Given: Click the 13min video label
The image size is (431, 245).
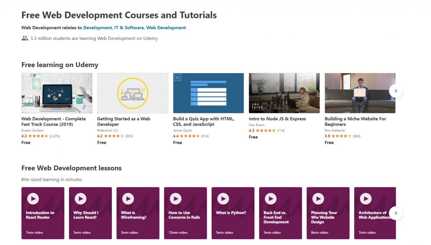Looking at the screenshot, I should click(x=178, y=232).
